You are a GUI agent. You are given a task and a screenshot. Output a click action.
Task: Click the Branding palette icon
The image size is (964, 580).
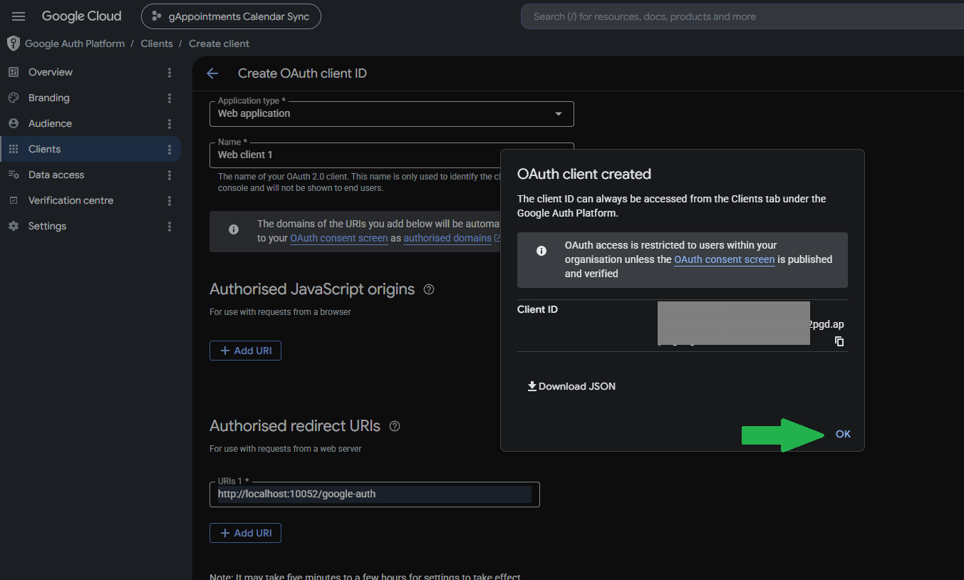(x=13, y=98)
